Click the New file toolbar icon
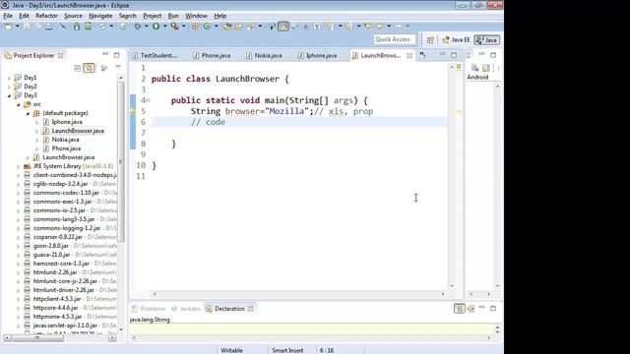Screen dimensions: 630x354 [x=9, y=27]
